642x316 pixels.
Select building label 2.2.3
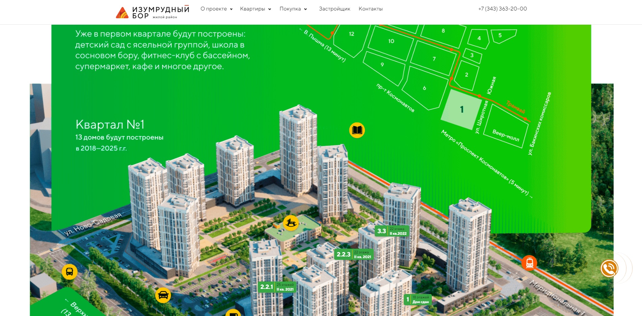pos(354,254)
